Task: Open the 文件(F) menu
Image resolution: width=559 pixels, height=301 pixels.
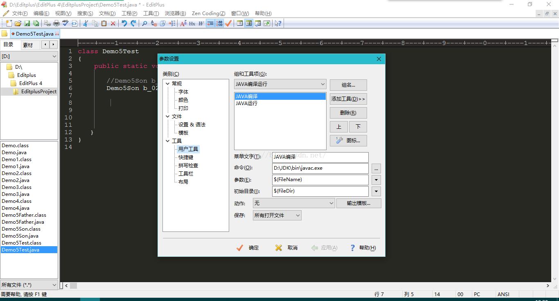Action: click(19, 13)
